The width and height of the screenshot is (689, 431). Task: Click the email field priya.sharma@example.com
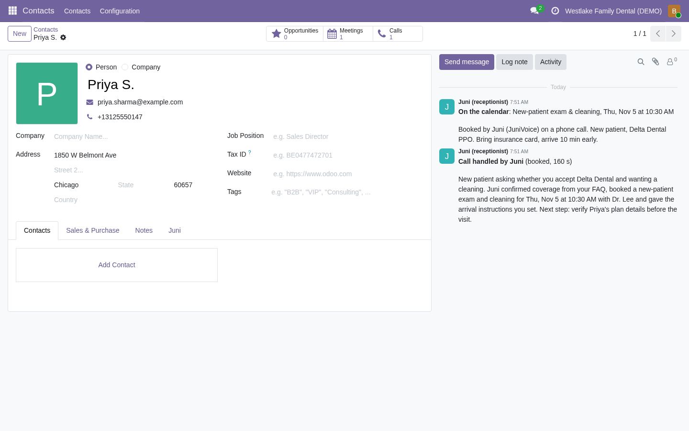[140, 102]
